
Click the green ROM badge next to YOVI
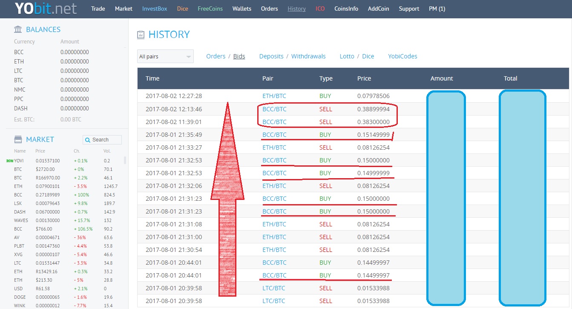(10, 161)
